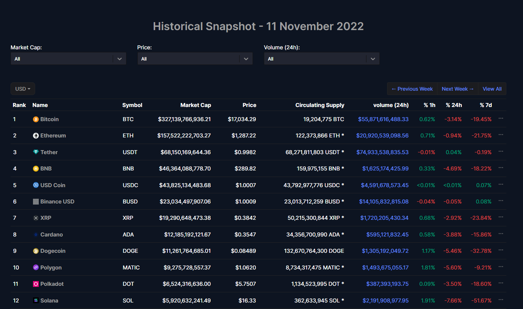Image resolution: width=523 pixels, height=309 pixels.
Task: Click the View All button
Action: click(492, 89)
